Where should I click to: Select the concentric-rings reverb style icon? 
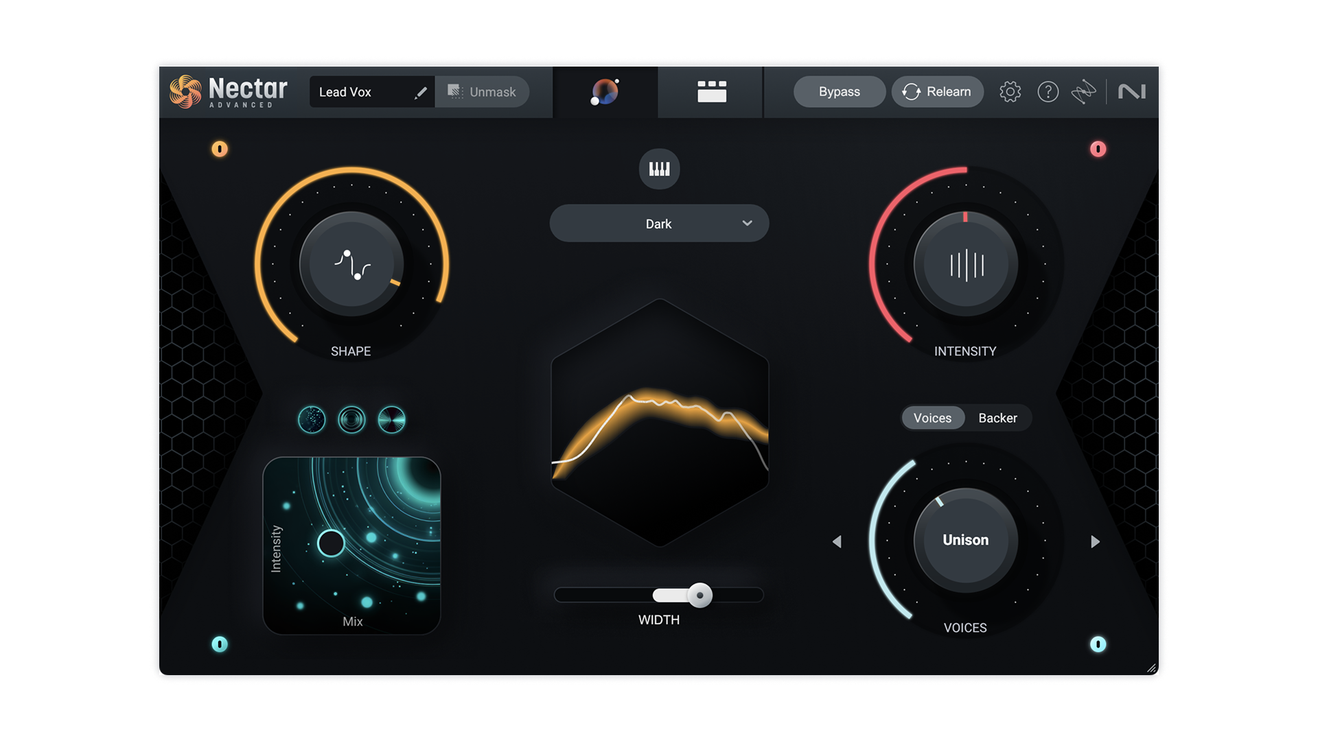(x=351, y=419)
